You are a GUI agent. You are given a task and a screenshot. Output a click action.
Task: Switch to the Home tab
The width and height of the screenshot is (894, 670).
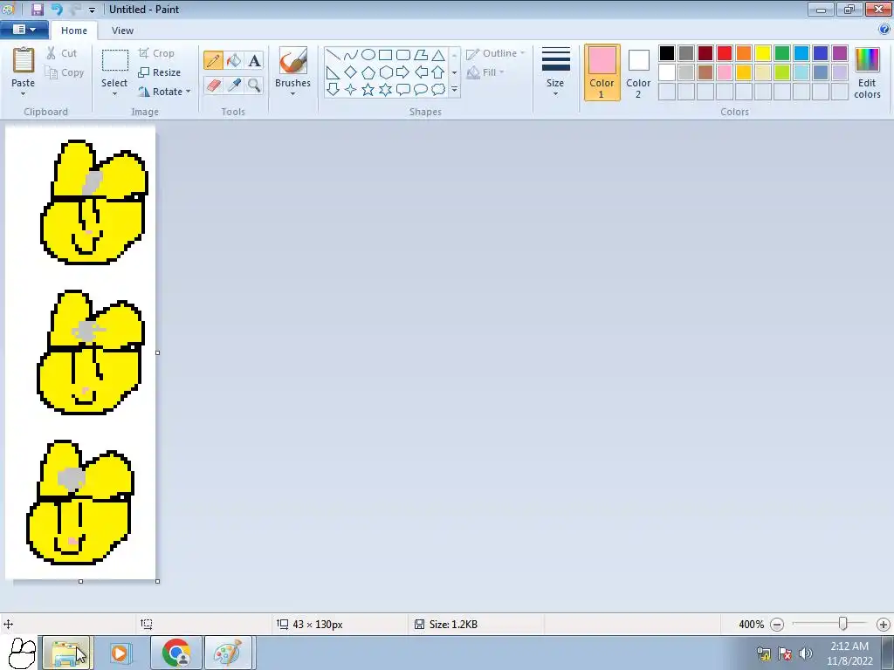pos(74,31)
